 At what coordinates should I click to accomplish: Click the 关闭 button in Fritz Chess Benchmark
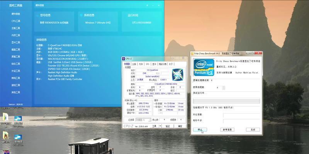[x=253, y=130]
